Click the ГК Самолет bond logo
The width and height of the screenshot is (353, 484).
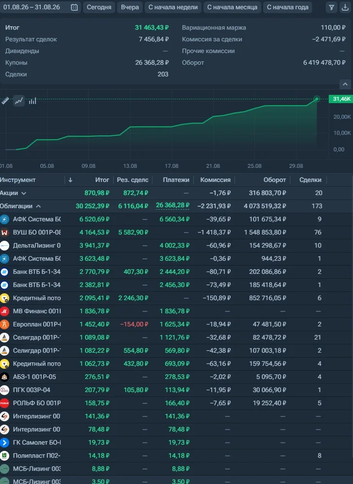4,442
